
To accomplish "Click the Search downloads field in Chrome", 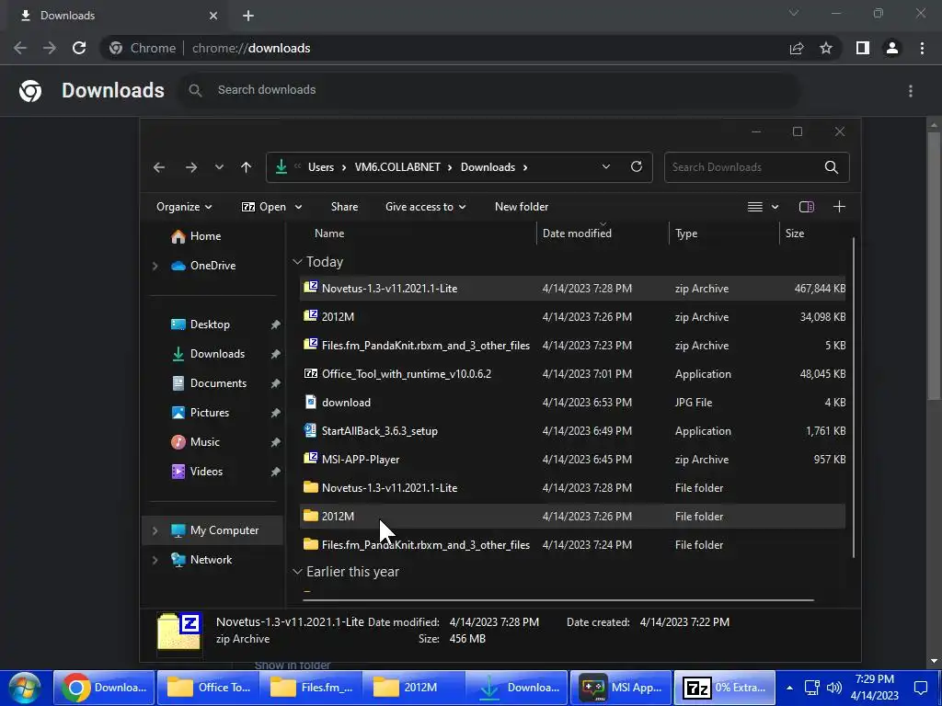I will 490,90.
